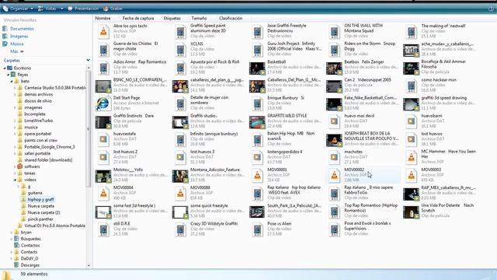Screen dimensions: 497x280
Task: Select the AVI icon of Enrique Bunbury Si
Action: coord(257,103)
